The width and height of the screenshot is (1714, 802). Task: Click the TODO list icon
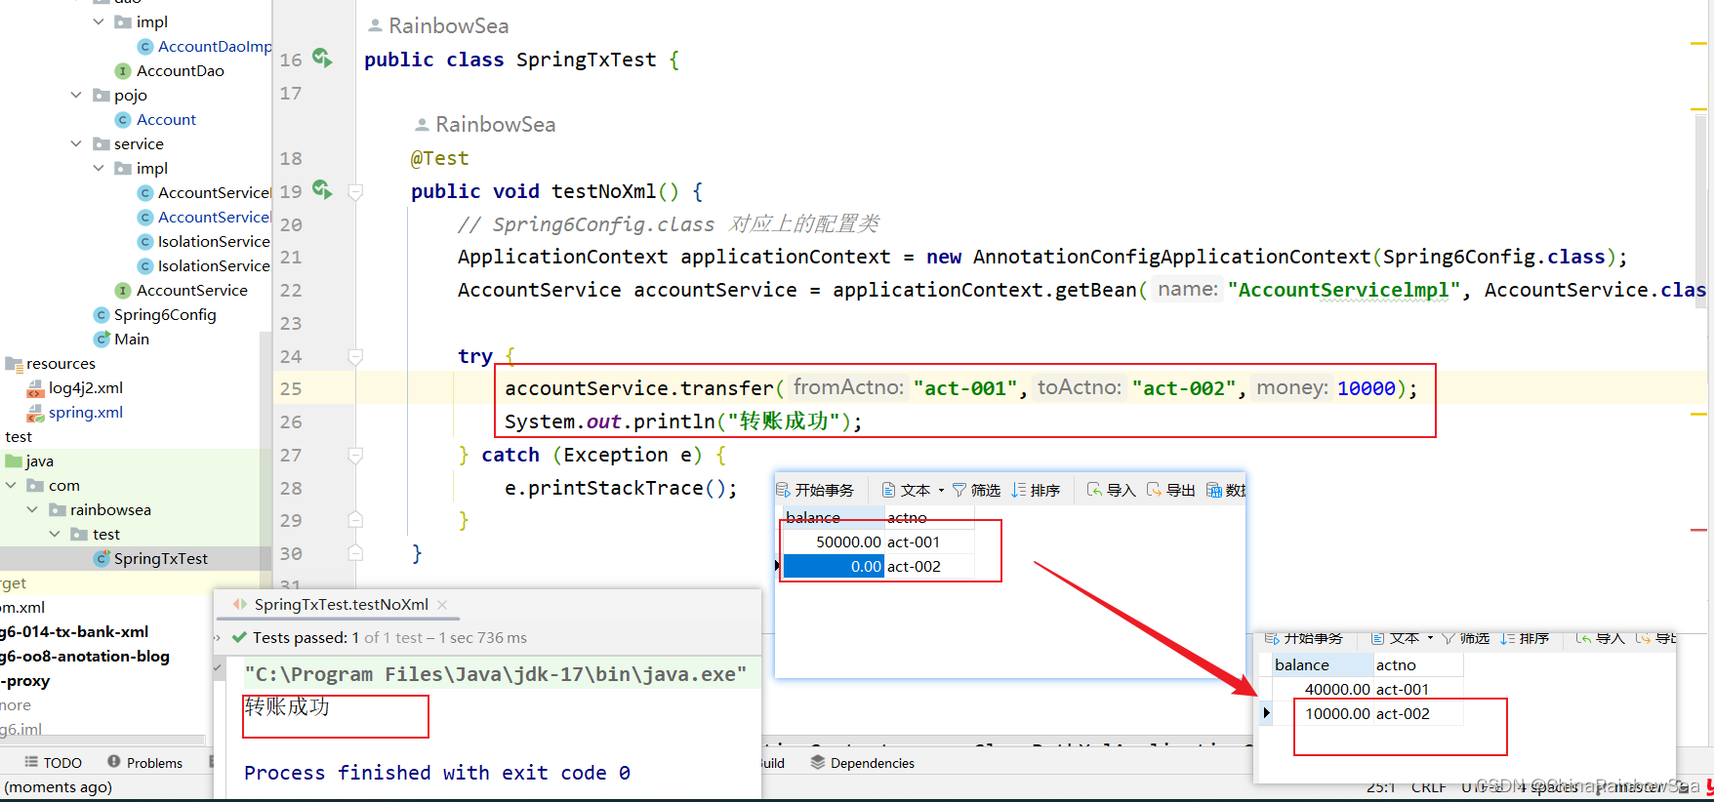point(31,762)
